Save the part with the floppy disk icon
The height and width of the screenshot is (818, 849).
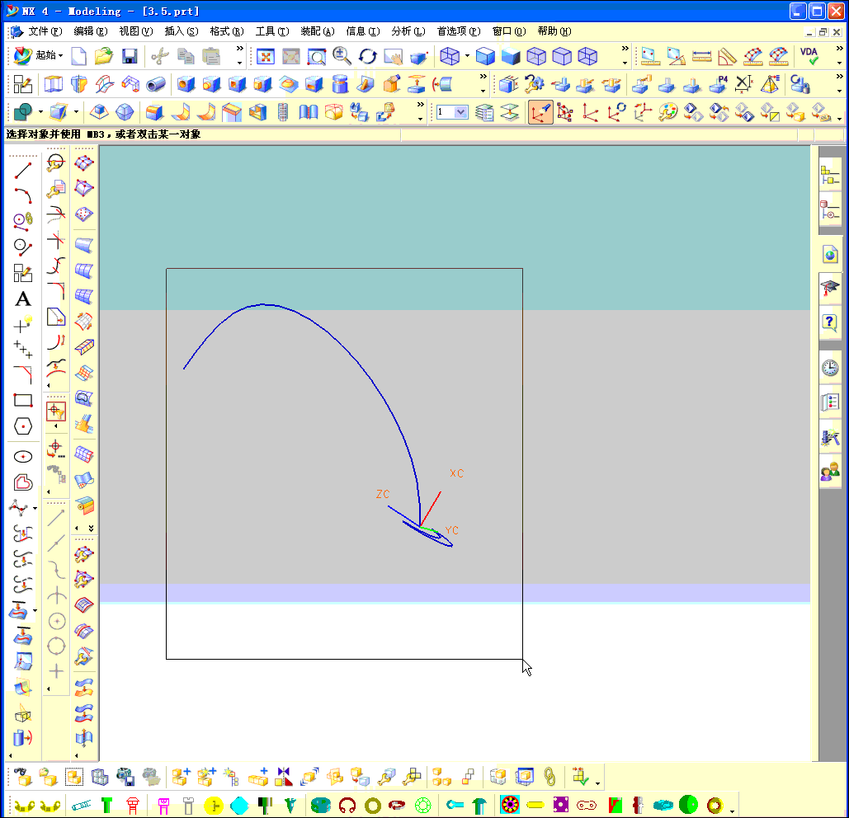point(130,56)
